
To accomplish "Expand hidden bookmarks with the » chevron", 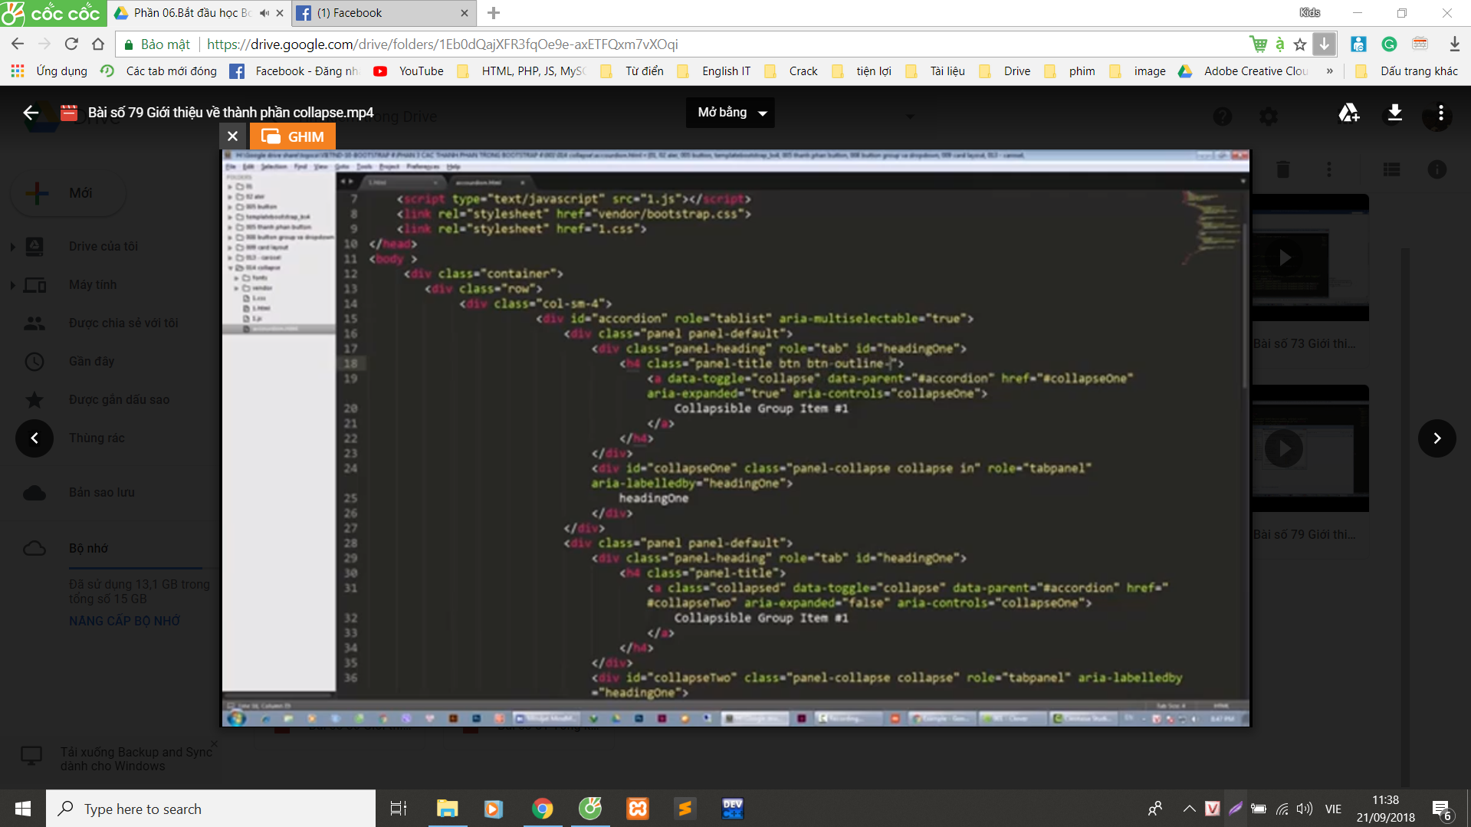I will (1330, 71).
